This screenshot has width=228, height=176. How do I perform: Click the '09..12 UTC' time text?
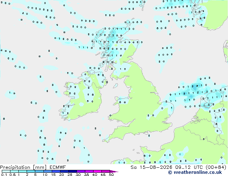click(189, 167)
